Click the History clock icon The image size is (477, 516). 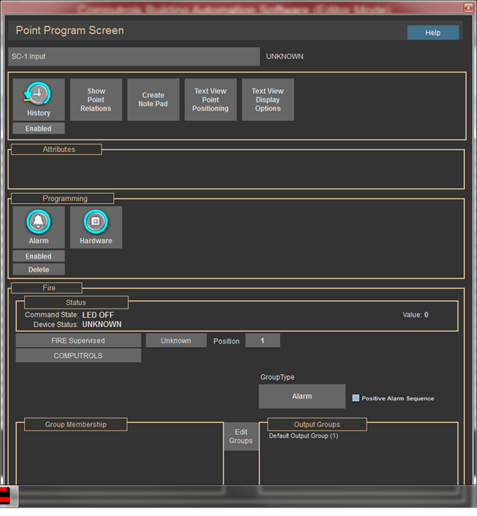point(38,95)
